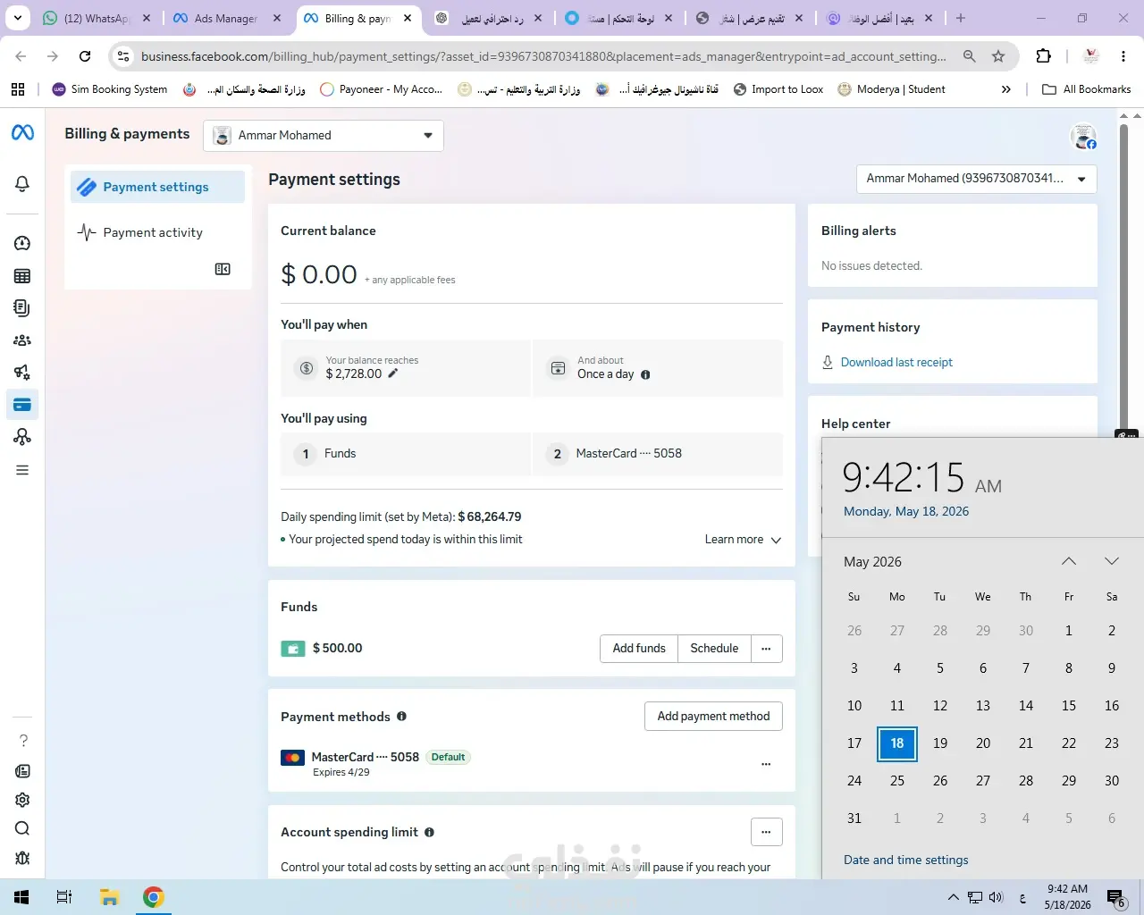Select the billing card icon in sidebar

22,405
